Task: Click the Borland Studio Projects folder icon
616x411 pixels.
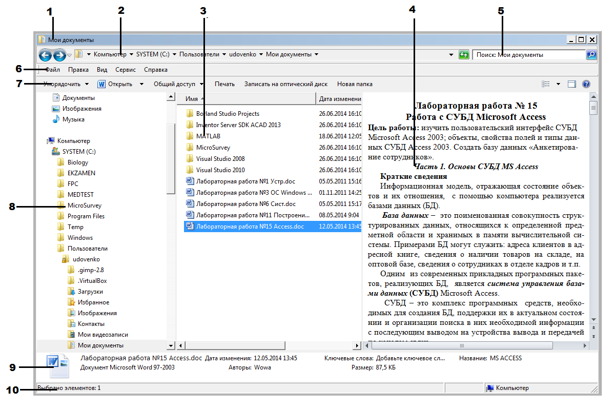Action: (190, 114)
